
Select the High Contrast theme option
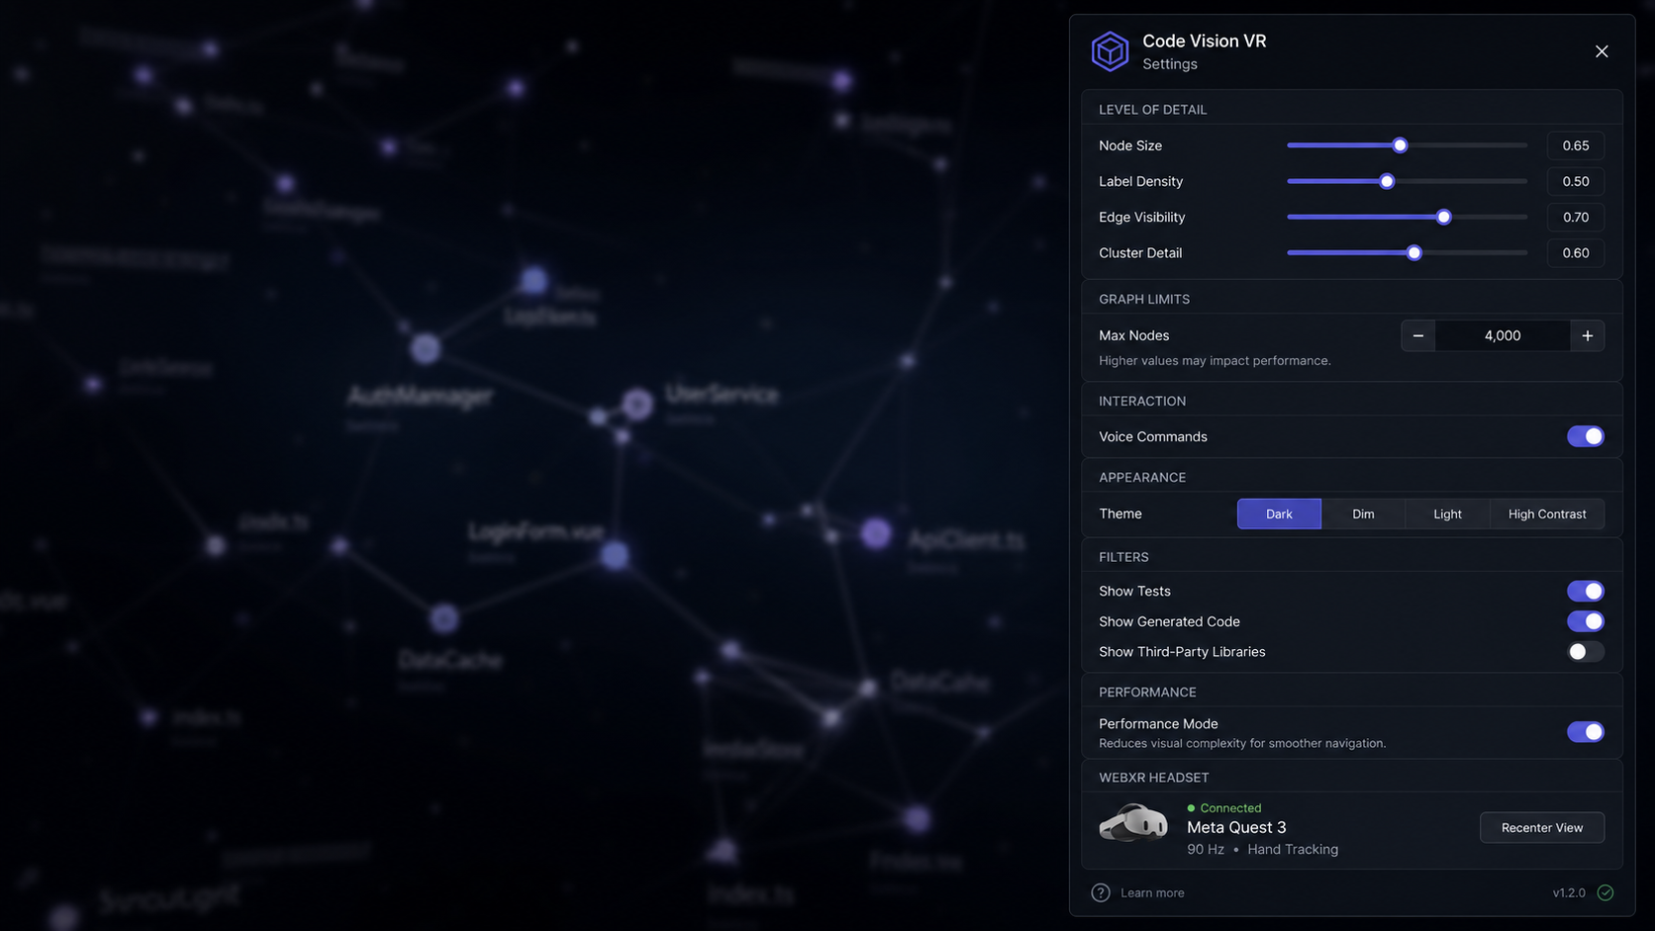pyautogui.click(x=1547, y=513)
